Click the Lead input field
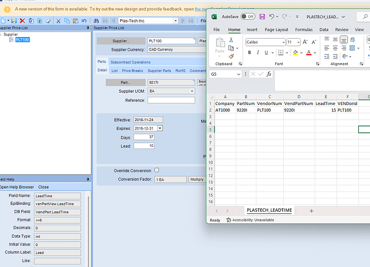This screenshot has height=267, width=370. tap(144, 146)
